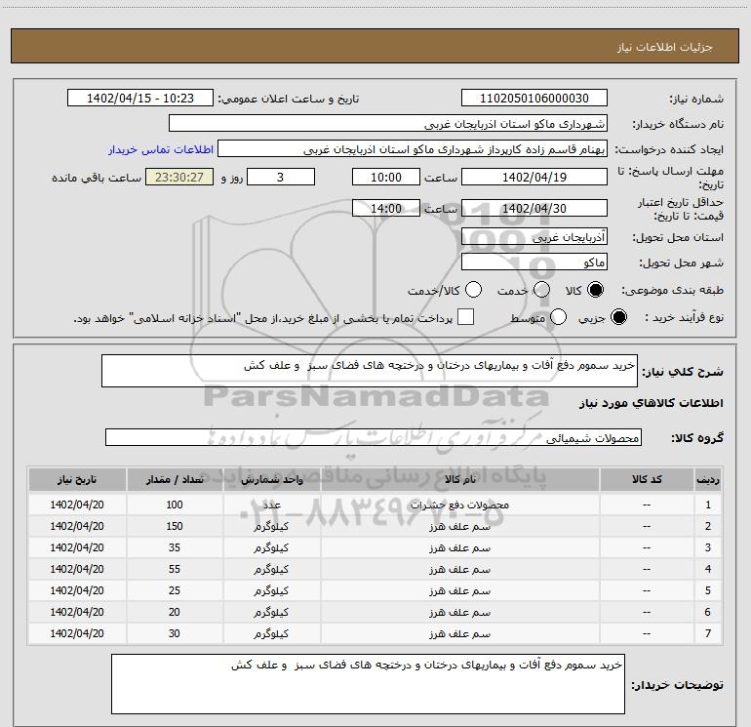Select the خدمت radio button
751x727 pixels.
[x=541, y=290]
